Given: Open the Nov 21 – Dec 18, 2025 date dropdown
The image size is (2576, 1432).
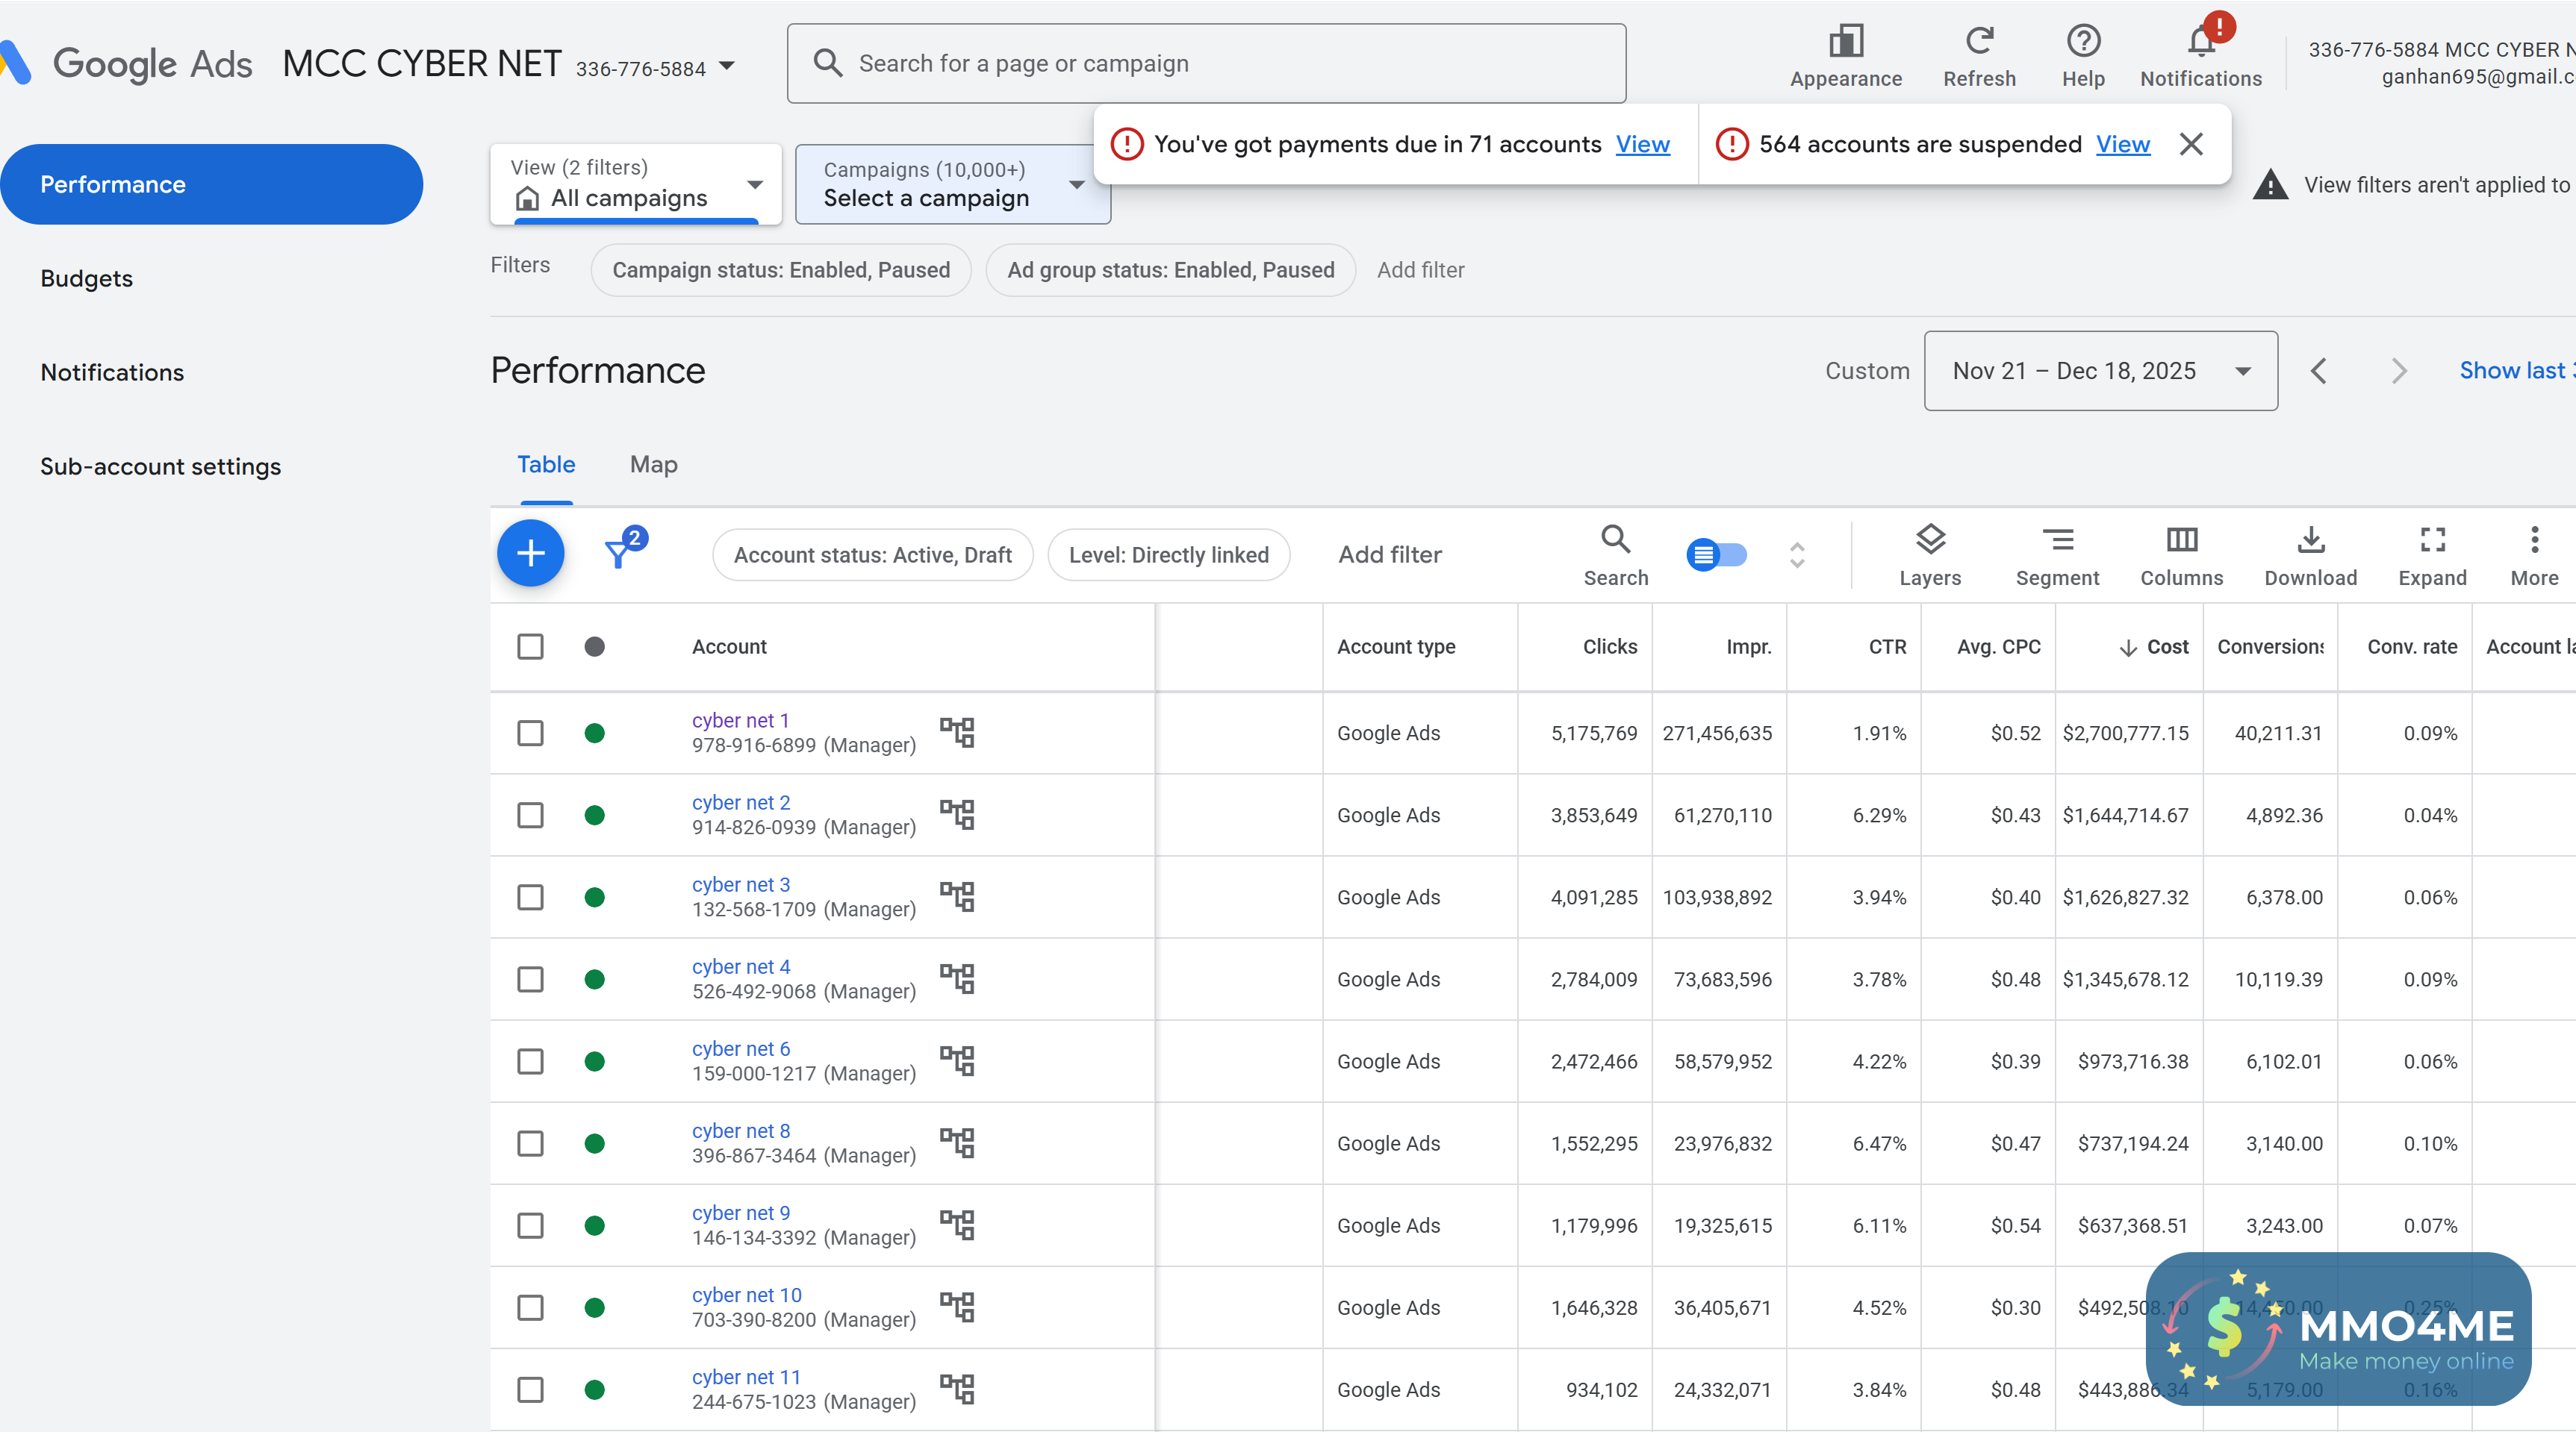Looking at the screenshot, I should [x=2100, y=371].
